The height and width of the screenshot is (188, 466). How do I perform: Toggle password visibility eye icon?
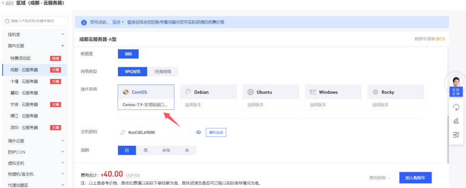click(x=198, y=132)
